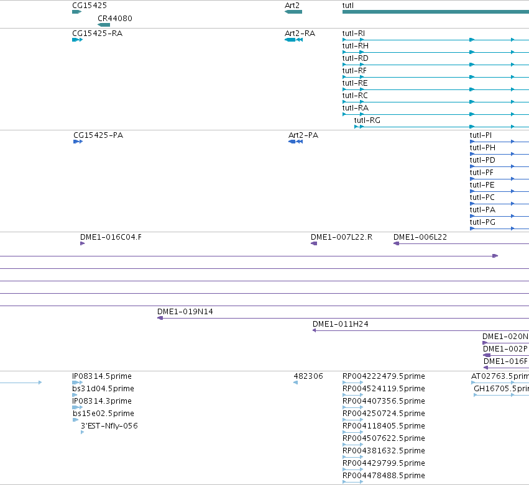Click the DME1-006L22 BAC feature
The width and height of the screenshot is (529, 485).
(x=461, y=243)
